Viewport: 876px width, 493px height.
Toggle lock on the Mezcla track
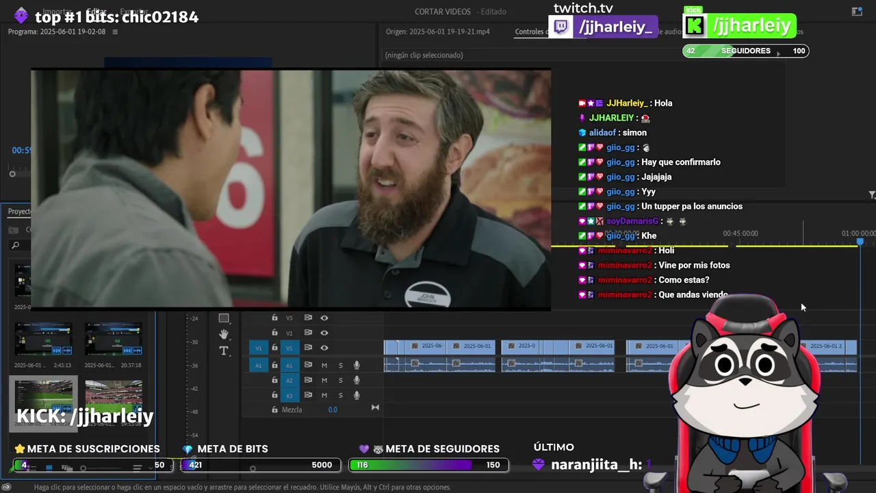point(274,409)
